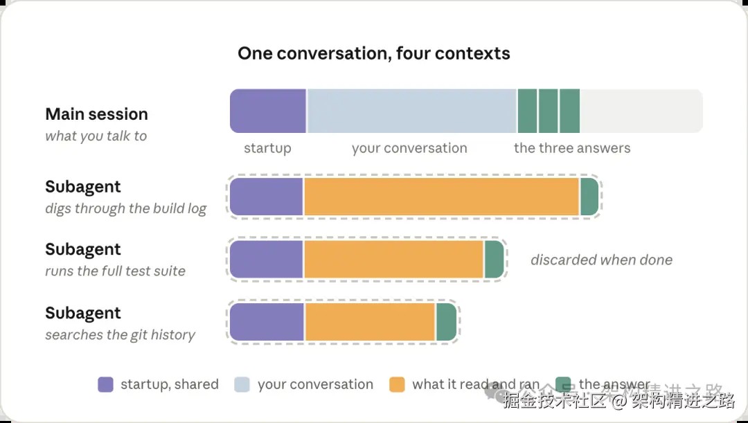Image resolution: width=748 pixels, height=423 pixels.
Task: Select the light blue conversation segment in Main session
Action: click(411, 111)
